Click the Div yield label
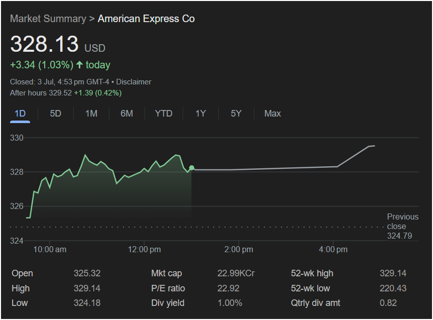 [x=168, y=303]
